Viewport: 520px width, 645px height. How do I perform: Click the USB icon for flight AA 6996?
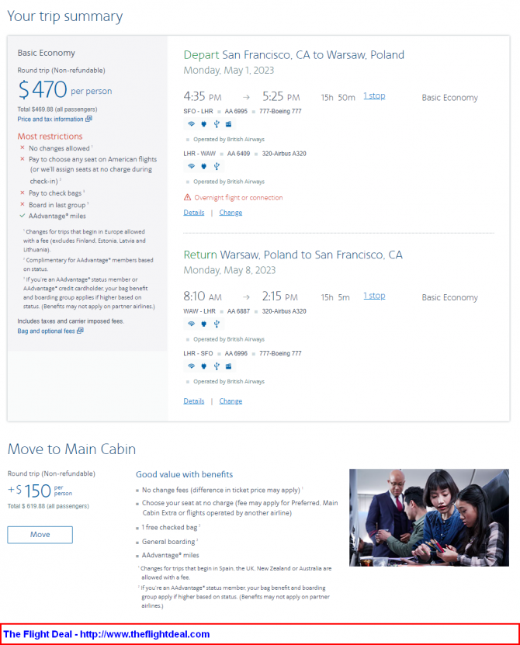coord(217,366)
